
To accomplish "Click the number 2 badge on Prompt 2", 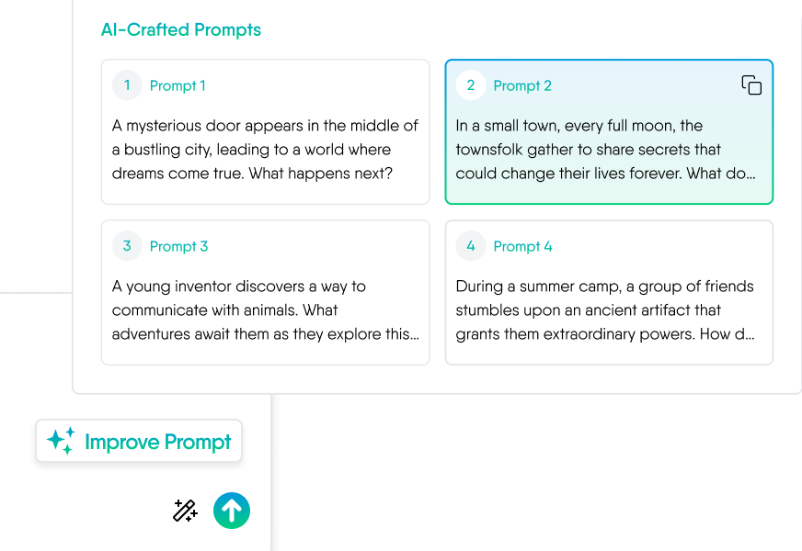I will pos(470,85).
